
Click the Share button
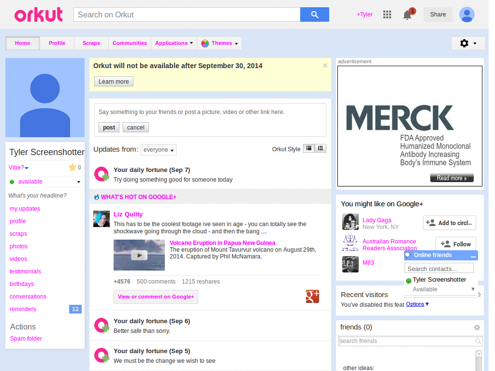click(x=438, y=14)
